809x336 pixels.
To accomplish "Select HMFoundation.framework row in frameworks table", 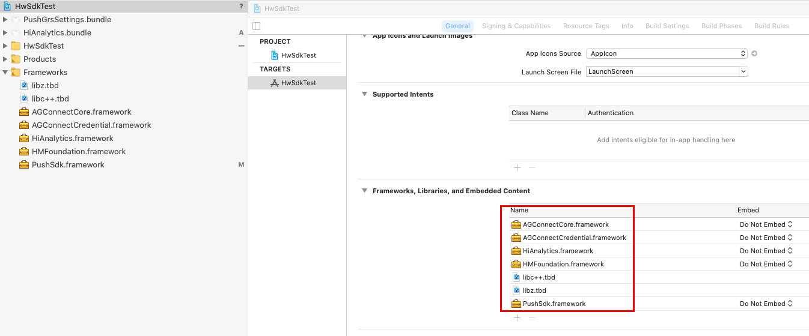I will click(659, 264).
